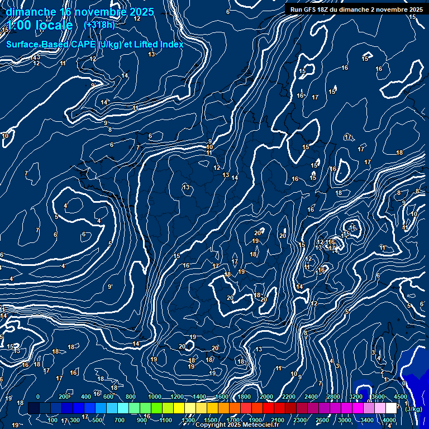Click 'Surface-Based CAPE (J/kg) et Lifted Index' title
The height and width of the screenshot is (429, 429).
coord(94,45)
